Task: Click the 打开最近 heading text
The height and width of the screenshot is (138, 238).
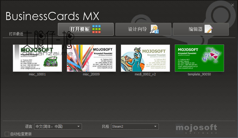Action: [16, 34]
